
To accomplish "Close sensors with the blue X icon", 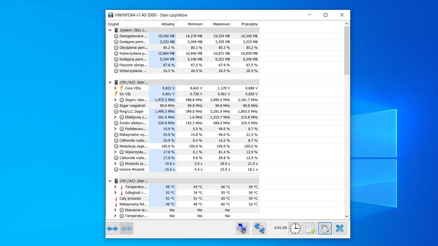I will tap(340, 229).
